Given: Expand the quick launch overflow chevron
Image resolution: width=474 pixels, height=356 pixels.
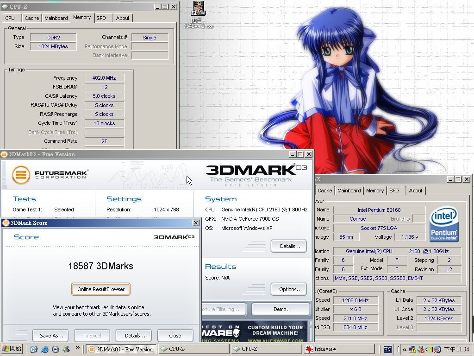Looking at the screenshot, I should pos(77,347).
